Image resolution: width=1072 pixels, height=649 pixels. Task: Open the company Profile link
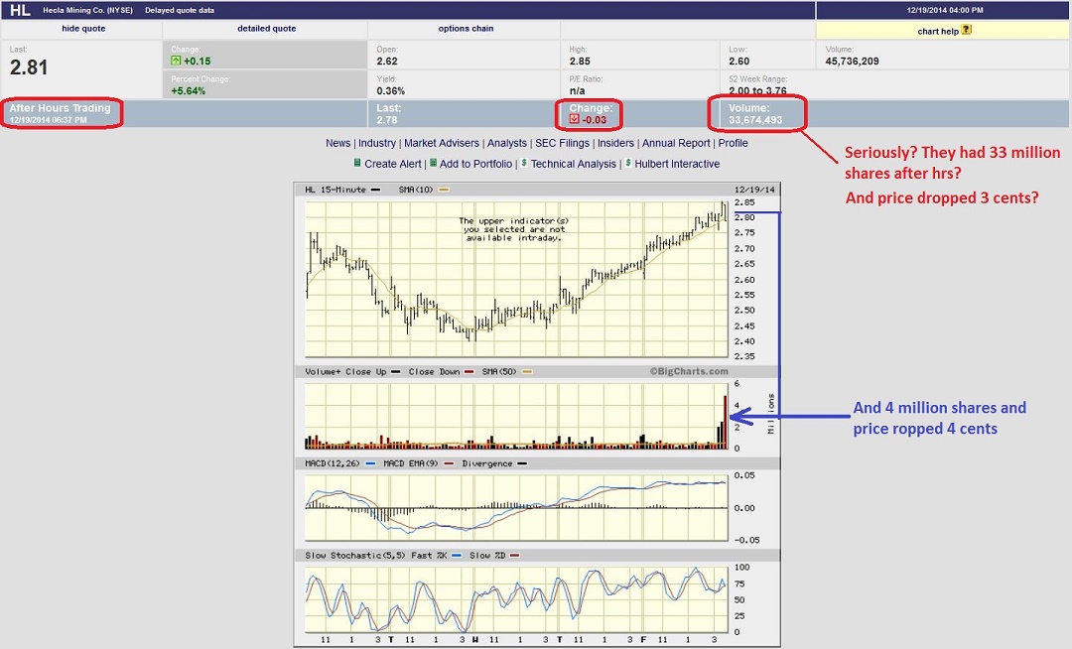pos(733,143)
